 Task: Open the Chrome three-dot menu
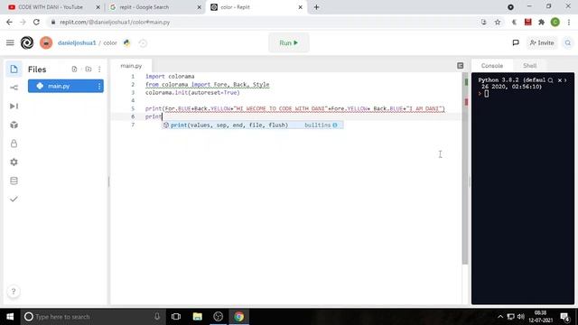(x=569, y=22)
